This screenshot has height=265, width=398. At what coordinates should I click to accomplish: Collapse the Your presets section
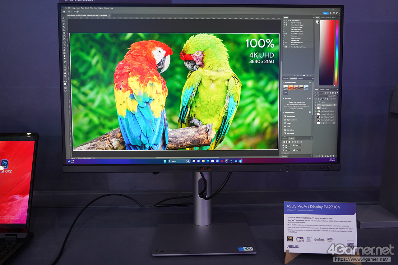coord(284,98)
